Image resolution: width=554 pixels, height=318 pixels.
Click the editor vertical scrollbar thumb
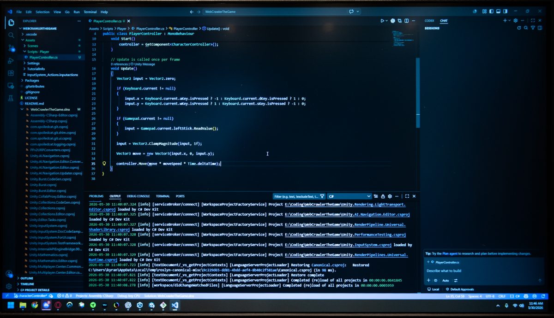[x=418, y=92]
